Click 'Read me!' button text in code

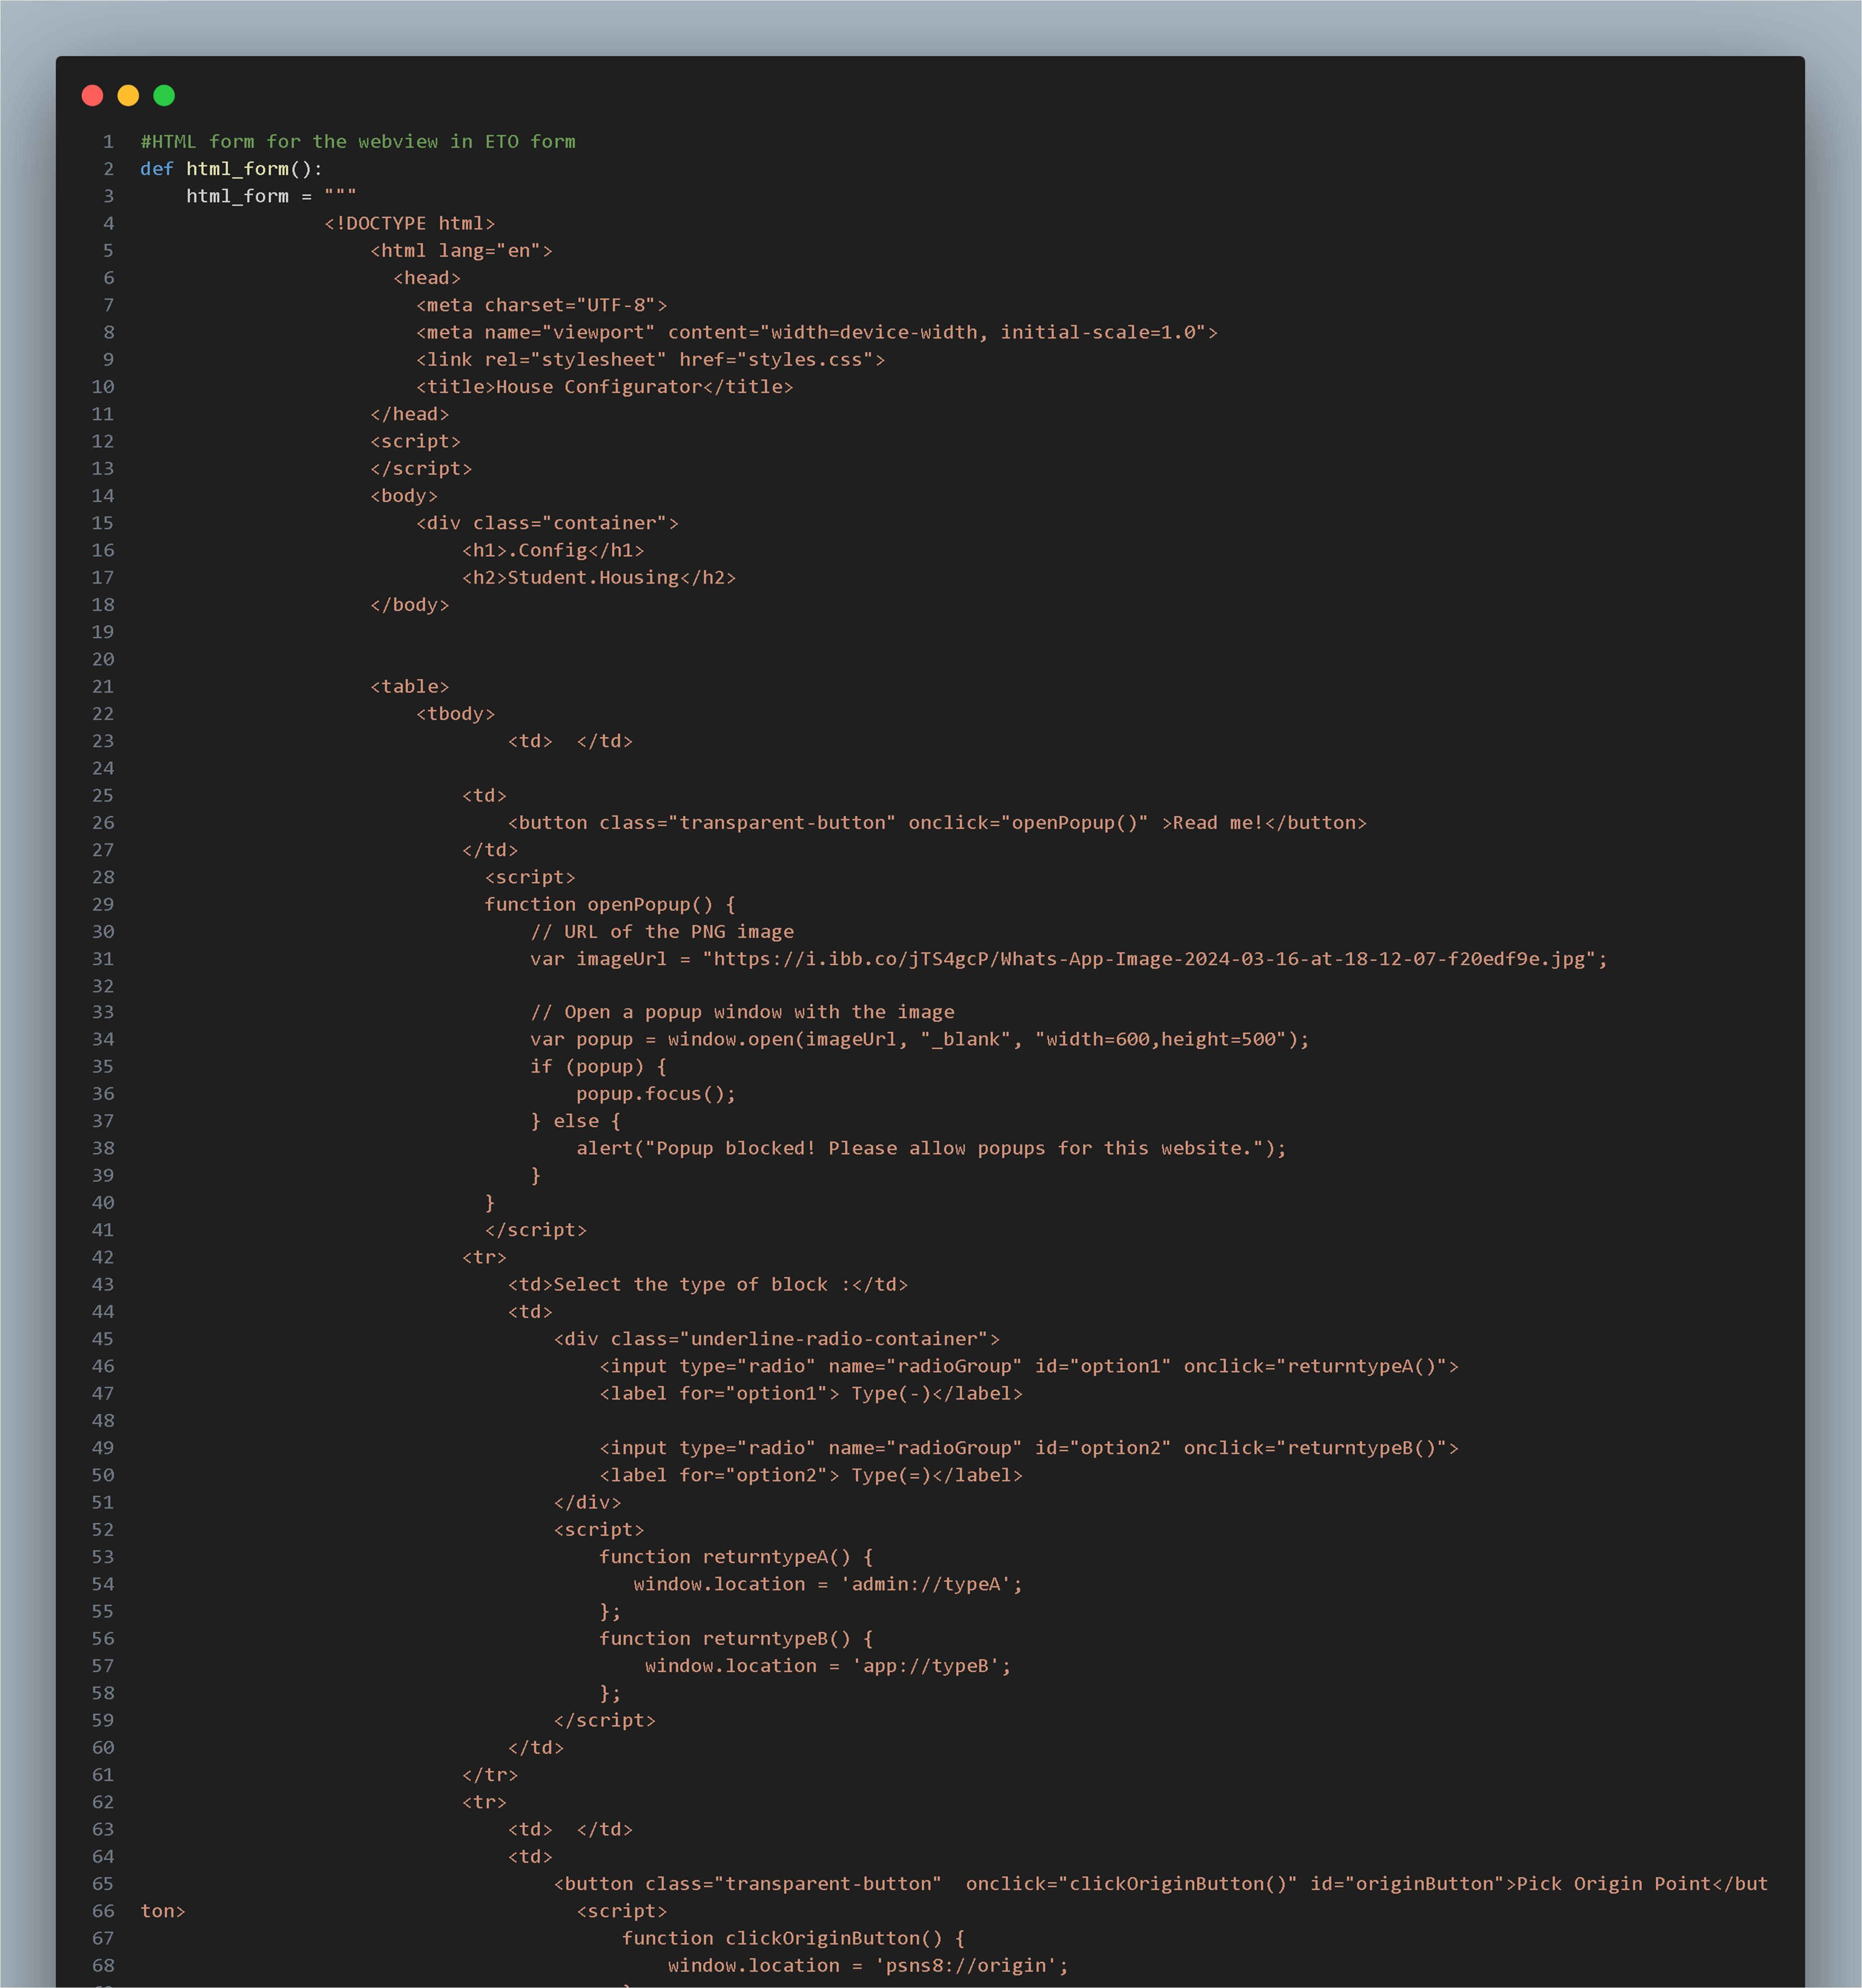click(1217, 823)
